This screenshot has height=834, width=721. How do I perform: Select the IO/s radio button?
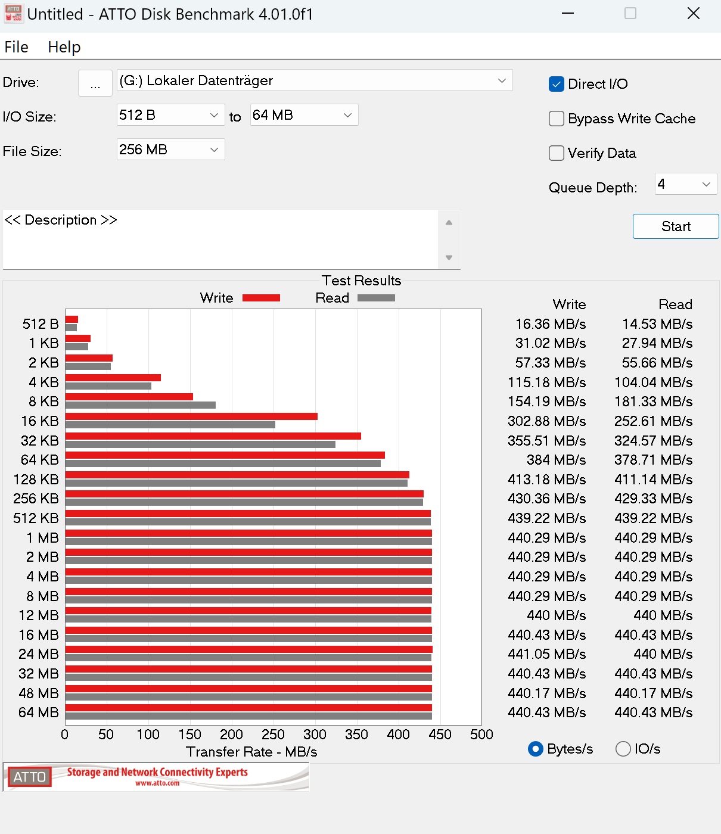tap(623, 749)
